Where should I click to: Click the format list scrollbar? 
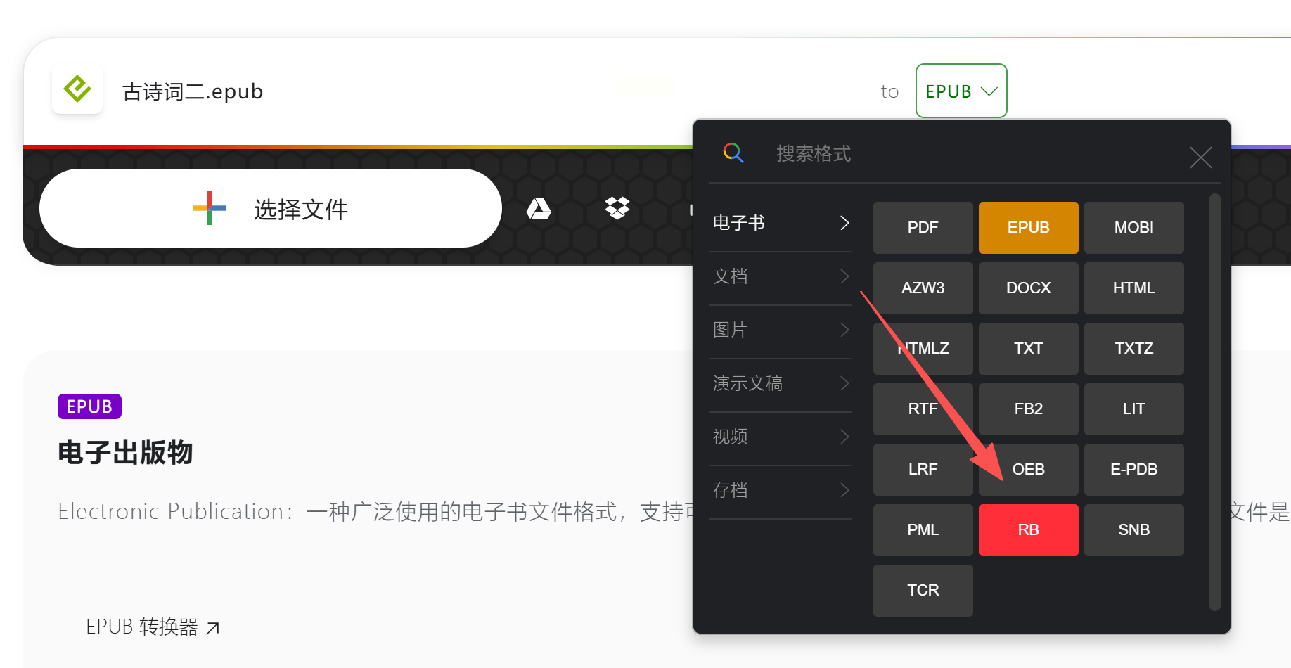(1214, 402)
